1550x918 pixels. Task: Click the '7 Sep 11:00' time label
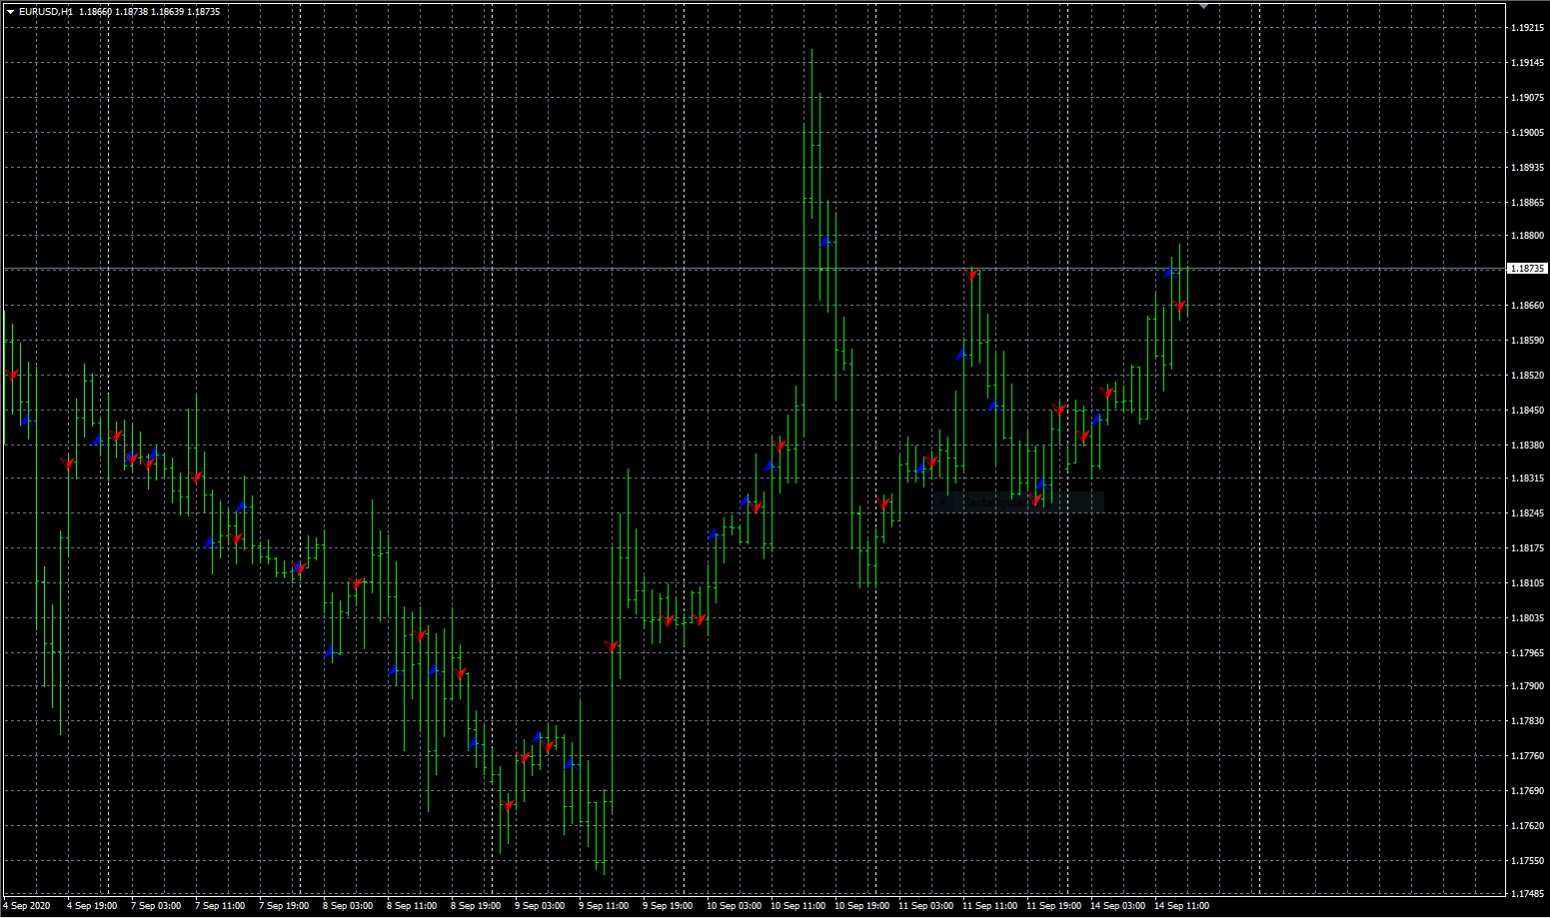coord(220,906)
